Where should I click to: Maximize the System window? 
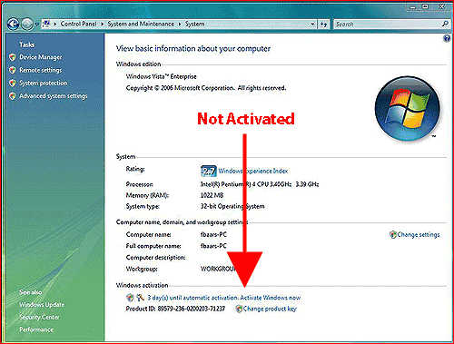click(x=426, y=6)
